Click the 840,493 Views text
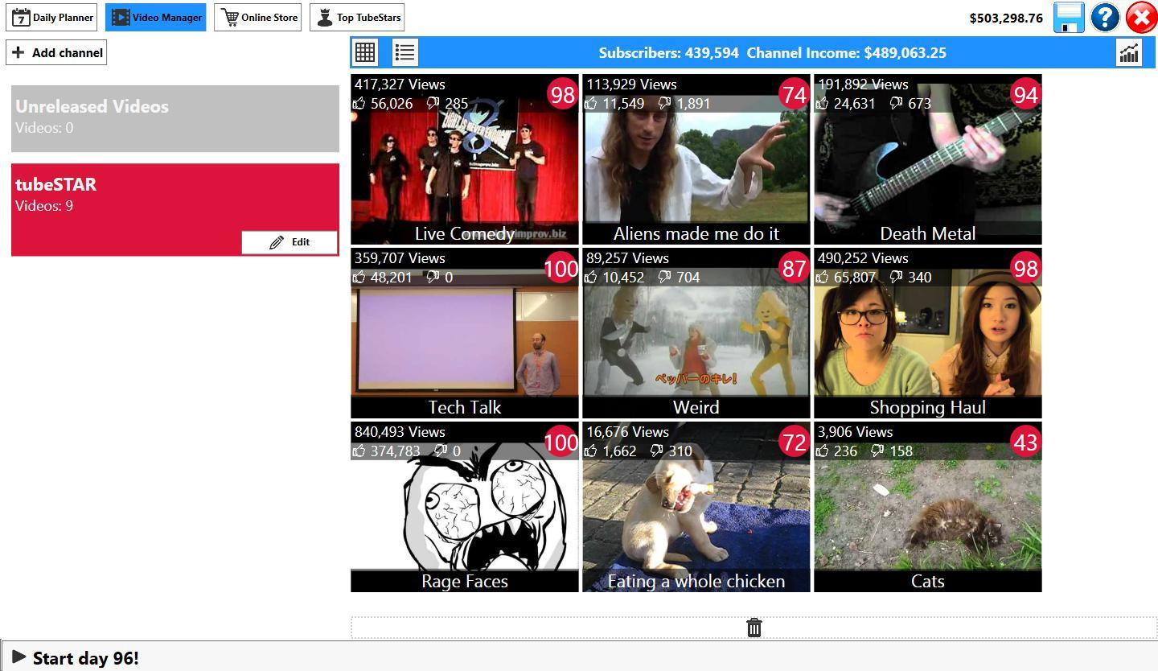 pos(400,432)
